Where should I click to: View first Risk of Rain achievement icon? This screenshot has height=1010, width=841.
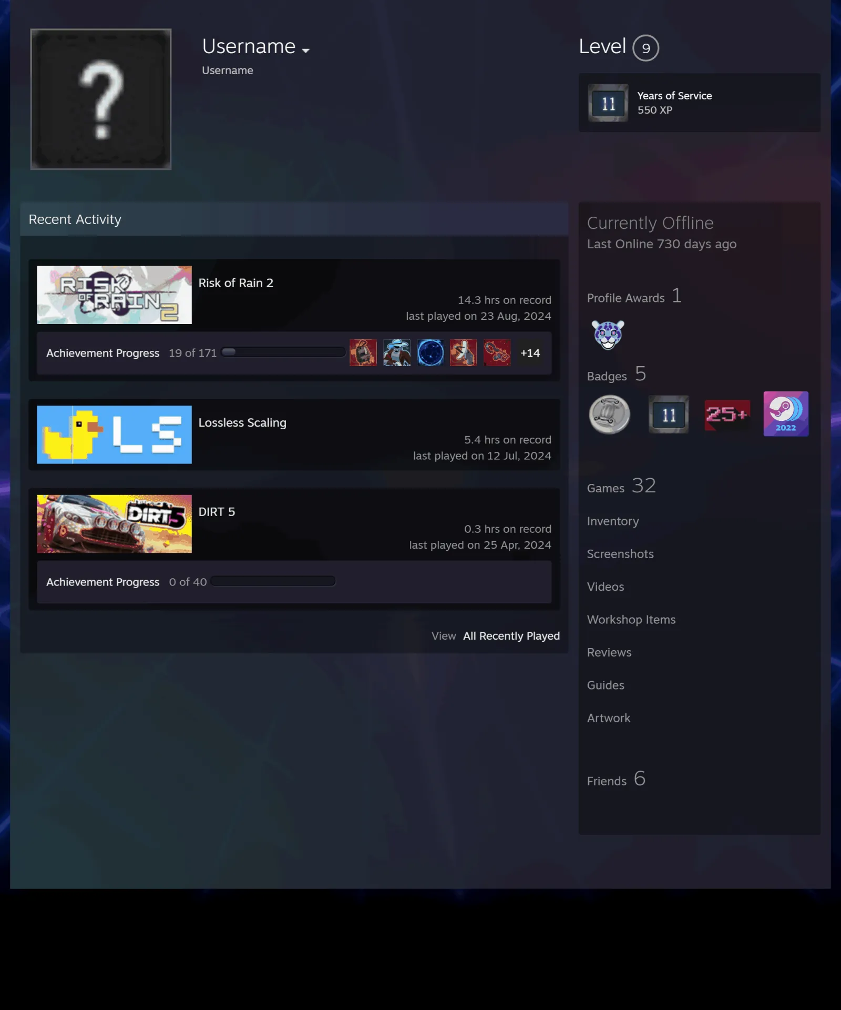point(363,353)
